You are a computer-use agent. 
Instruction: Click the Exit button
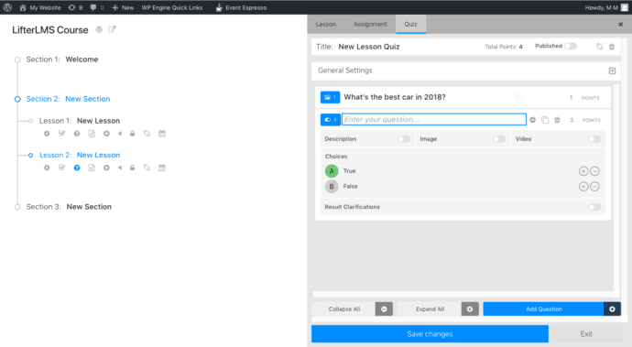pos(586,333)
